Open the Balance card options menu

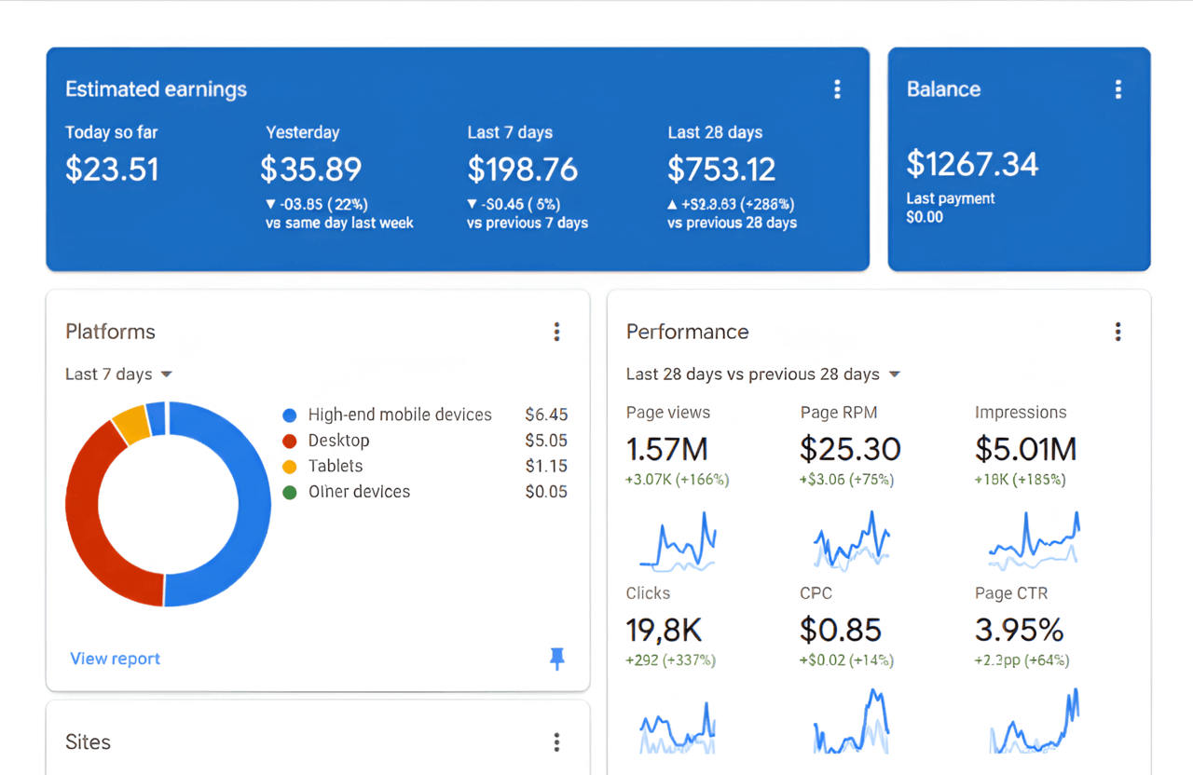click(1118, 88)
